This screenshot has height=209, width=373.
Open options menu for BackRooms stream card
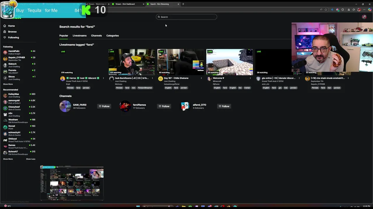tap(152, 78)
